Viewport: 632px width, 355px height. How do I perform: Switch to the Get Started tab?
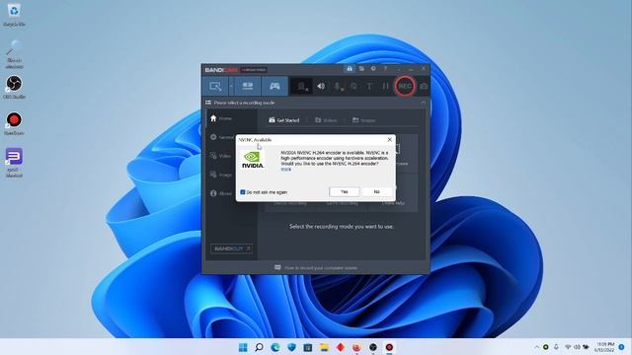284,120
